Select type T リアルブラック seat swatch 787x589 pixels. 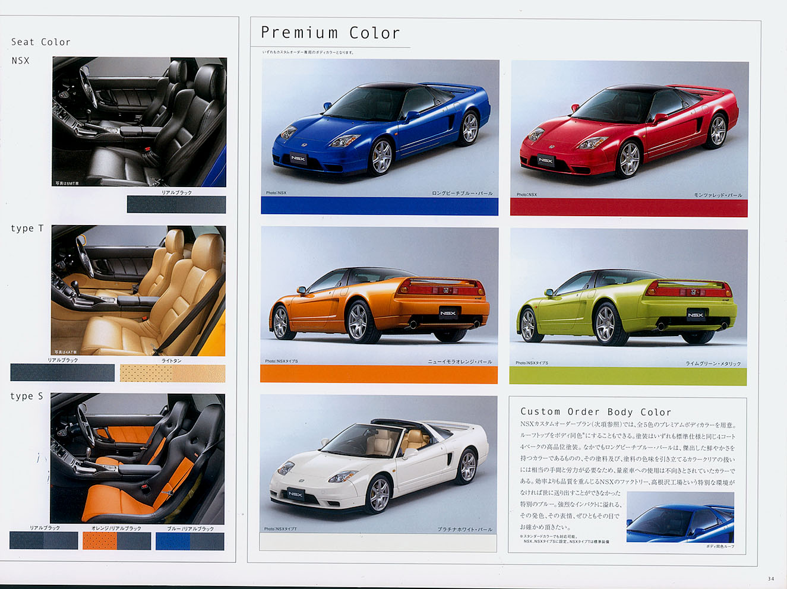[62, 372]
